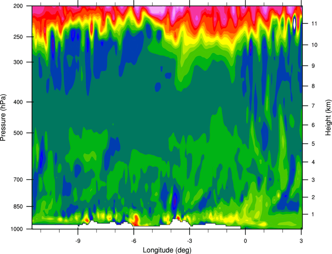Pick the 1 km height label

(x=313, y=215)
